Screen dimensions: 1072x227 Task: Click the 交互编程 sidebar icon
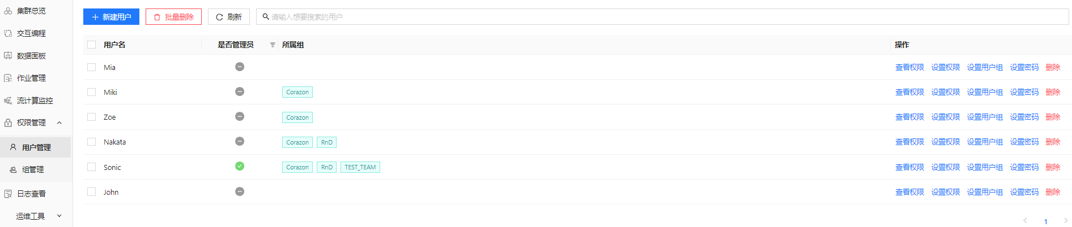coord(8,33)
